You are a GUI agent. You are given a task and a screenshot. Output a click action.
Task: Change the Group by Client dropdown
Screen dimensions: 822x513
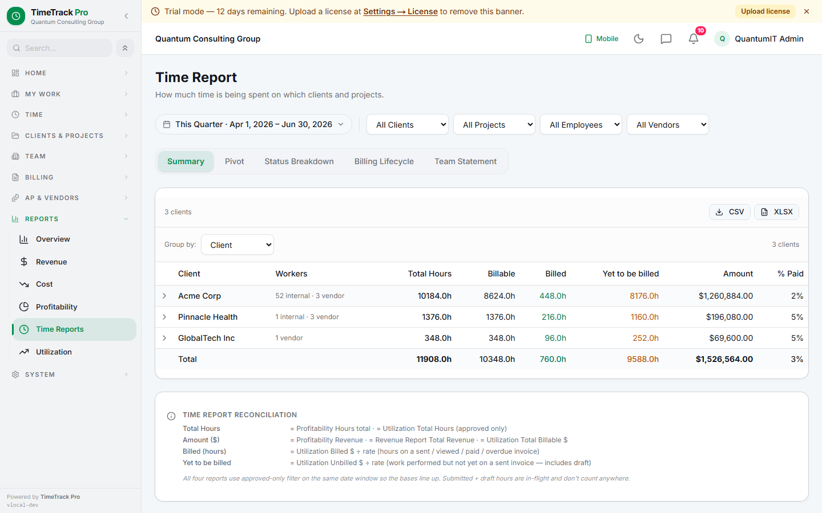237,245
